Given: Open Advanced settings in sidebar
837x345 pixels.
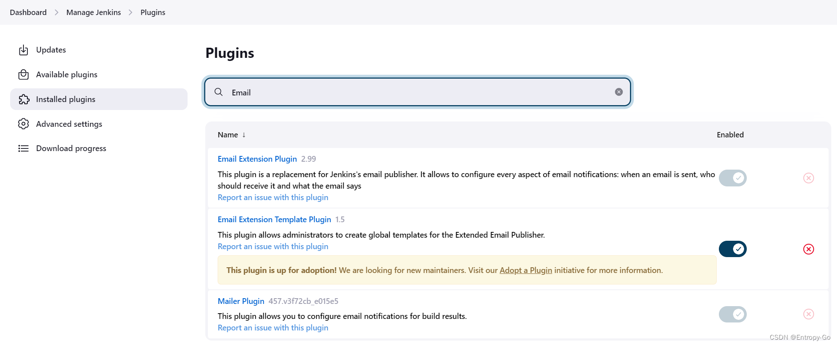Looking at the screenshot, I should click(x=99, y=124).
